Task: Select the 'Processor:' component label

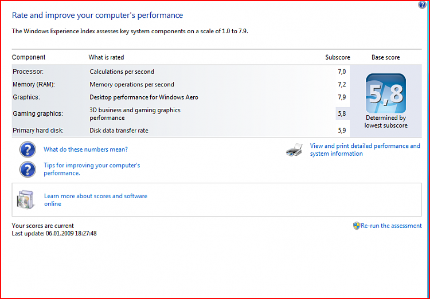Action: click(28, 72)
